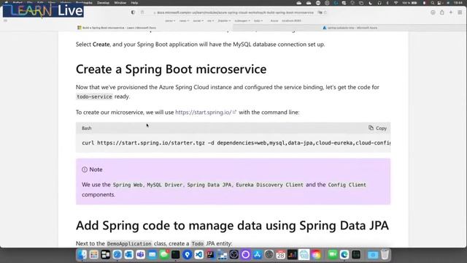Open Photos from the dock
Image resolution: width=467 pixels, height=263 pixels.
pos(316,255)
